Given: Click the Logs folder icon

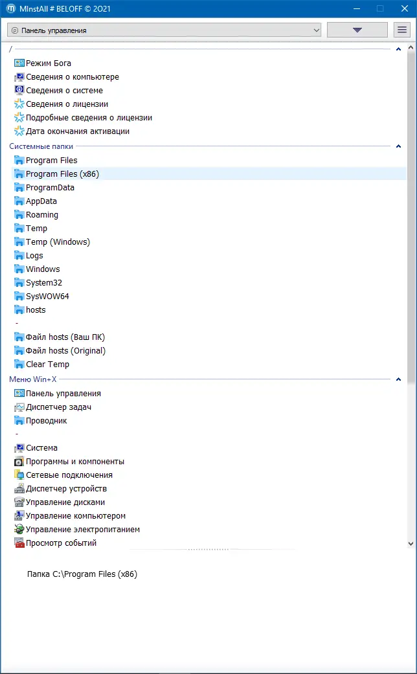Looking at the screenshot, I should pyautogui.click(x=19, y=256).
